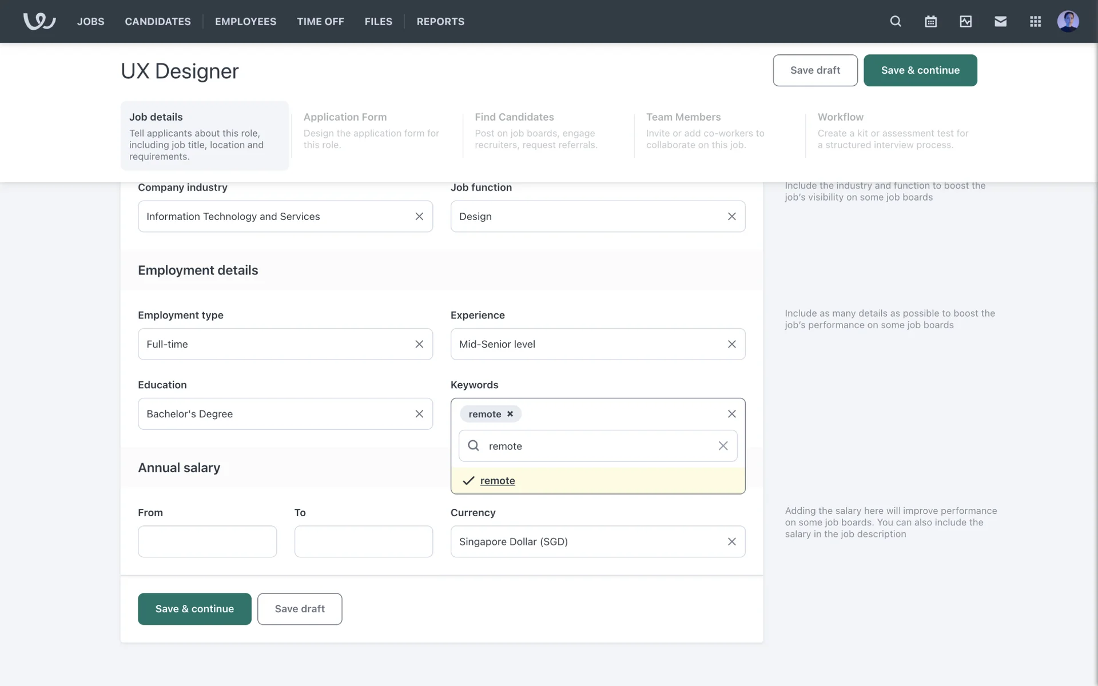Open the mail inbox icon
The width and height of the screenshot is (1098, 686).
(x=1000, y=21)
